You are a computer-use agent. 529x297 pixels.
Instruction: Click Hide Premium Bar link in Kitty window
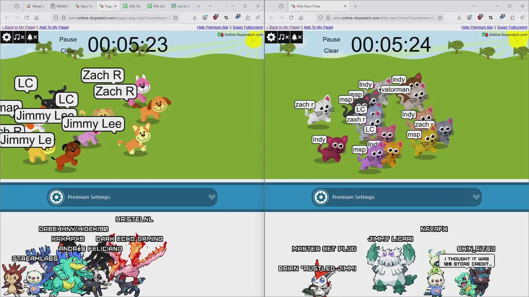477,27
